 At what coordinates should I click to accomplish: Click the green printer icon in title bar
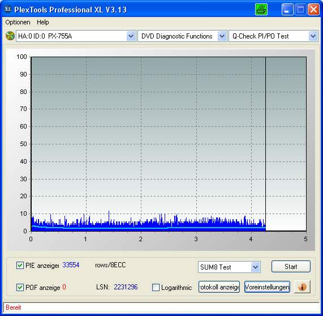(261, 10)
